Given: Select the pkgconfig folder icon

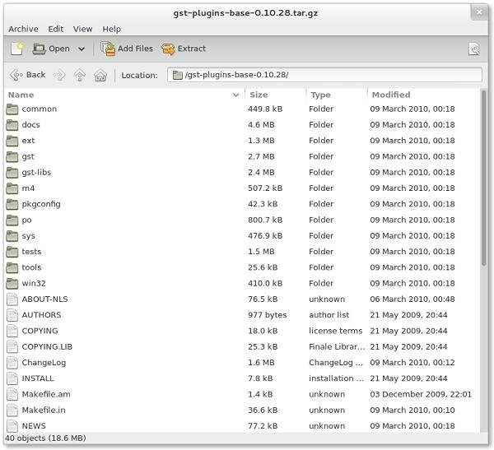Looking at the screenshot, I should (12, 204).
